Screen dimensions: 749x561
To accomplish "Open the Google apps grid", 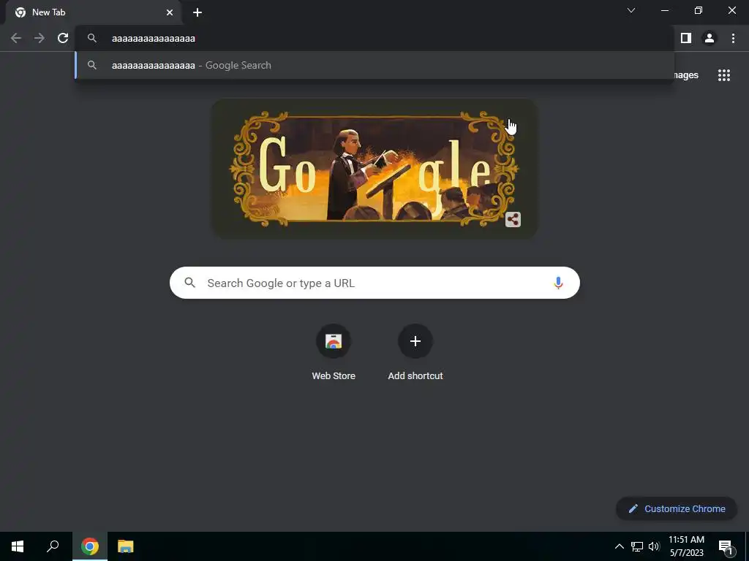I will point(723,75).
